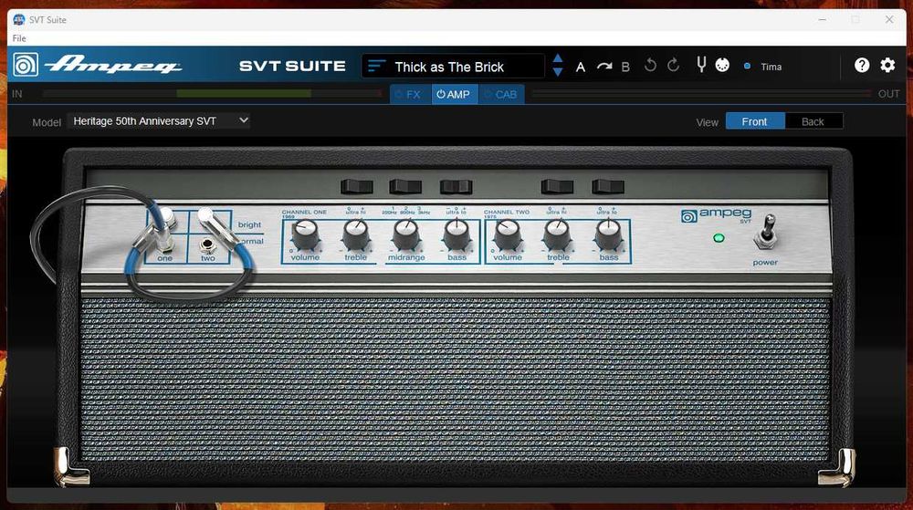Open the preset browser list icon
The height and width of the screenshot is (510, 913).
376,67
